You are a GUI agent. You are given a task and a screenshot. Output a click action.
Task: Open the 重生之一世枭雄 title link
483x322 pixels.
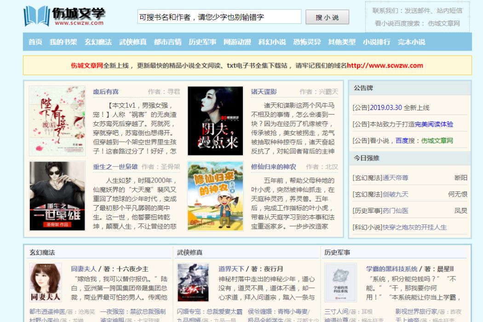coord(115,167)
